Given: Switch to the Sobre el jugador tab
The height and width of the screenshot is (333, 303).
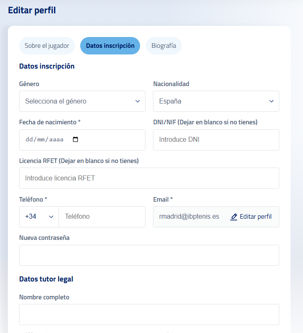Looking at the screenshot, I should click(47, 46).
